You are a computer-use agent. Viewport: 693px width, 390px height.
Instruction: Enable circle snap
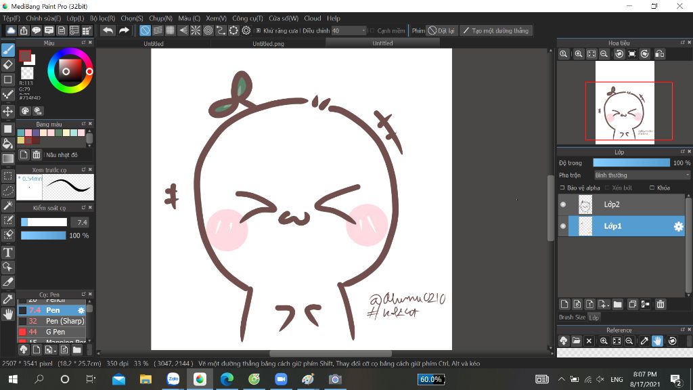point(208,30)
